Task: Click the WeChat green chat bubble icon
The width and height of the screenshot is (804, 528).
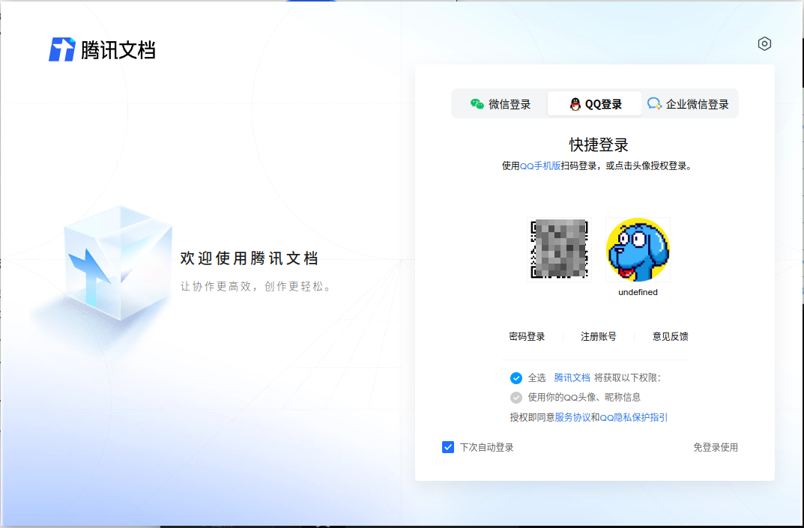Action: (x=477, y=104)
